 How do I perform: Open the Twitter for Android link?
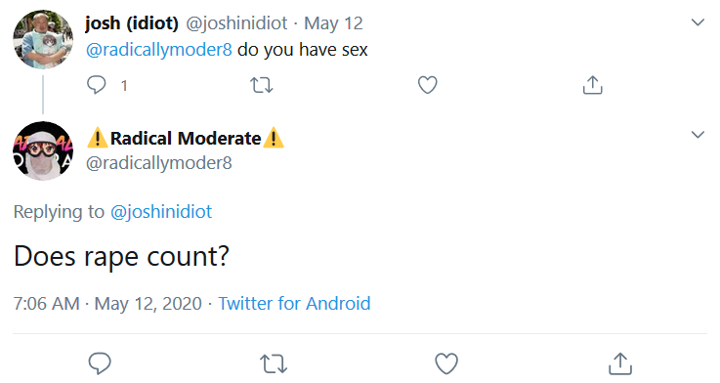294,304
